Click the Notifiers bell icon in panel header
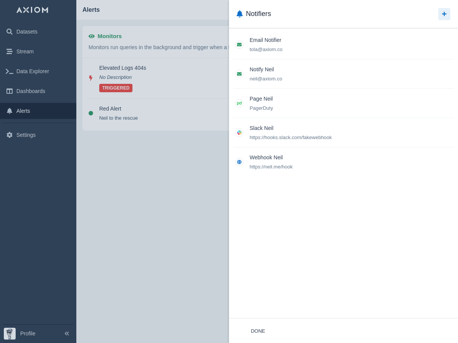The width and height of the screenshot is (458, 343). click(x=240, y=14)
